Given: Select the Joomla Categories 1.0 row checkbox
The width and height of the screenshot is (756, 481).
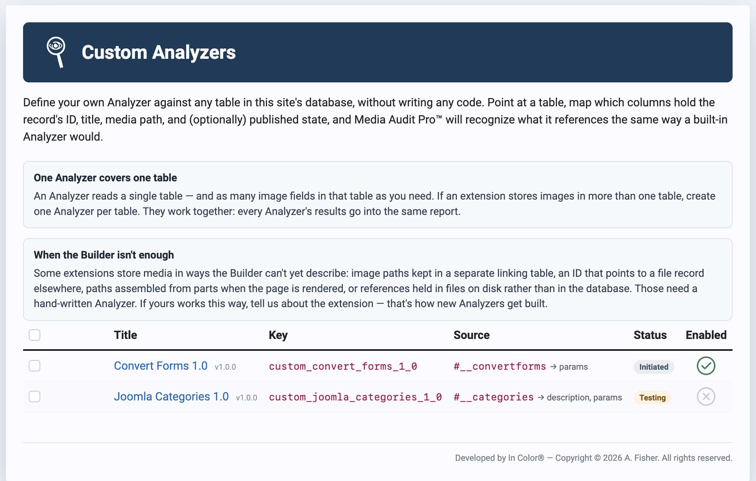Looking at the screenshot, I should pyautogui.click(x=34, y=397).
